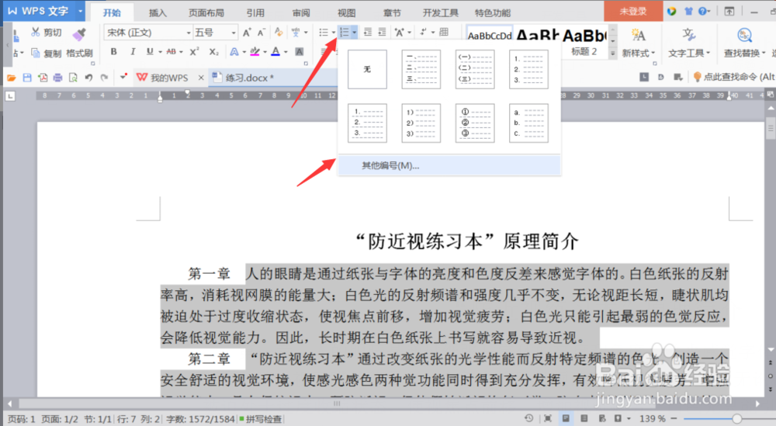Click the table grid icon in ribbon

coord(444,33)
